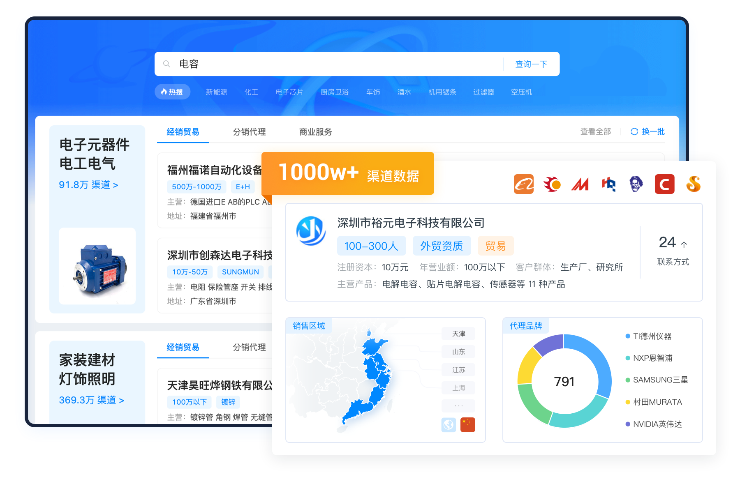Screen dimensions: 740x493
Task: Select the 外贸资质 company tag
Action: click(442, 246)
